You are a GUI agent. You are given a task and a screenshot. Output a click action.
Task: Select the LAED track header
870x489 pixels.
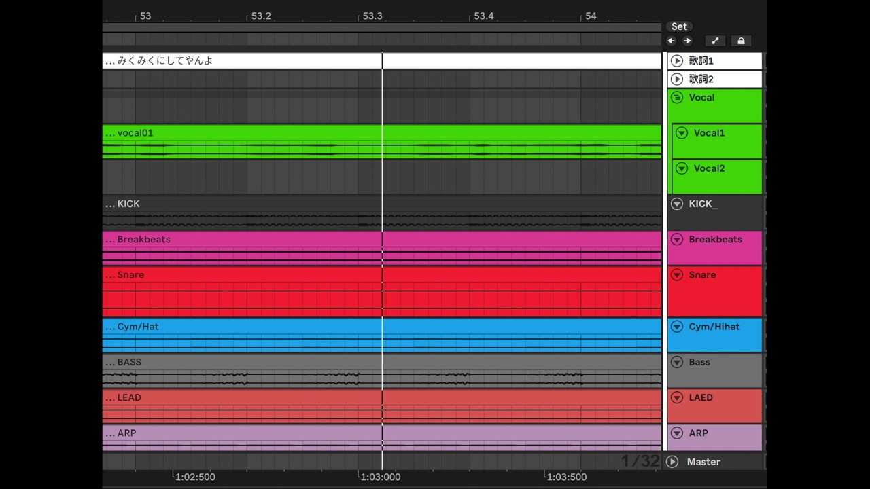tap(715, 406)
